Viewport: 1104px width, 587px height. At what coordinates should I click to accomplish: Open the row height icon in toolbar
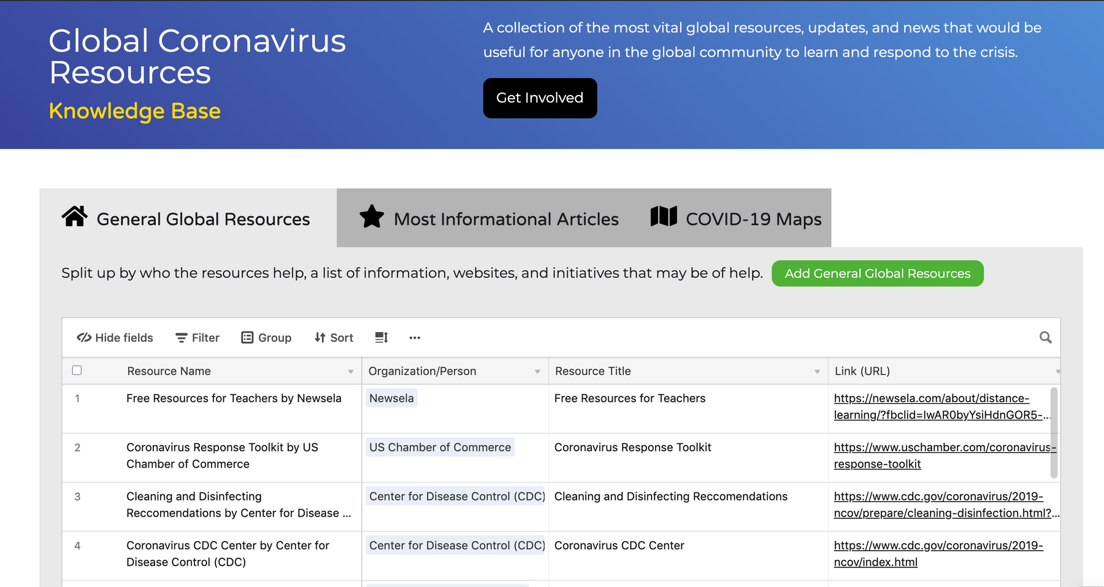(381, 338)
